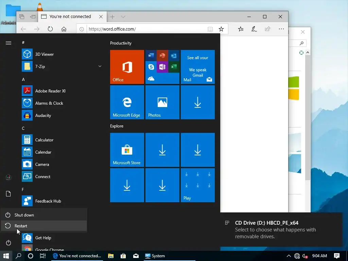Image resolution: width=348 pixels, height=261 pixels.
Task: Click the Microsoft Edge tile
Action: point(127,102)
